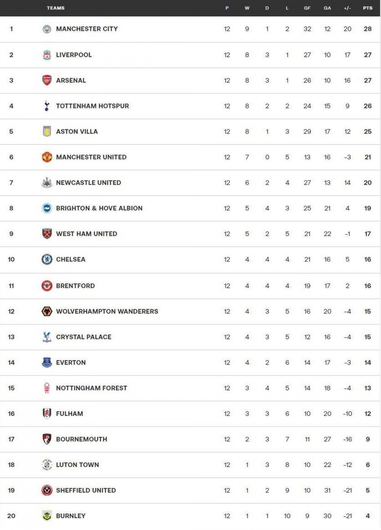Click the Tottenham Hotspur crest icon

tap(47, 106)
